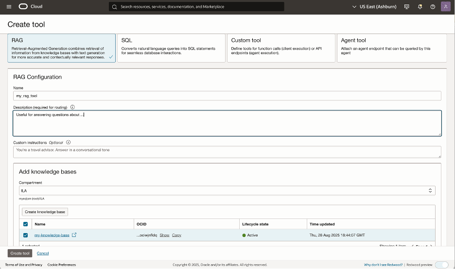Open the hamburger navigation menu
Viewport: 455px width, 269px height.
coord(9,7)
